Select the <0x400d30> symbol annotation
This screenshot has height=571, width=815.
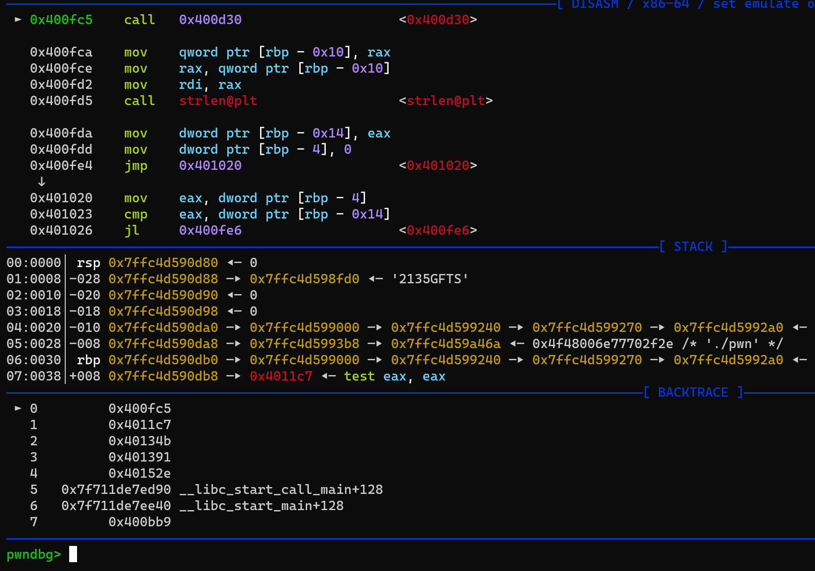point(438,20)
